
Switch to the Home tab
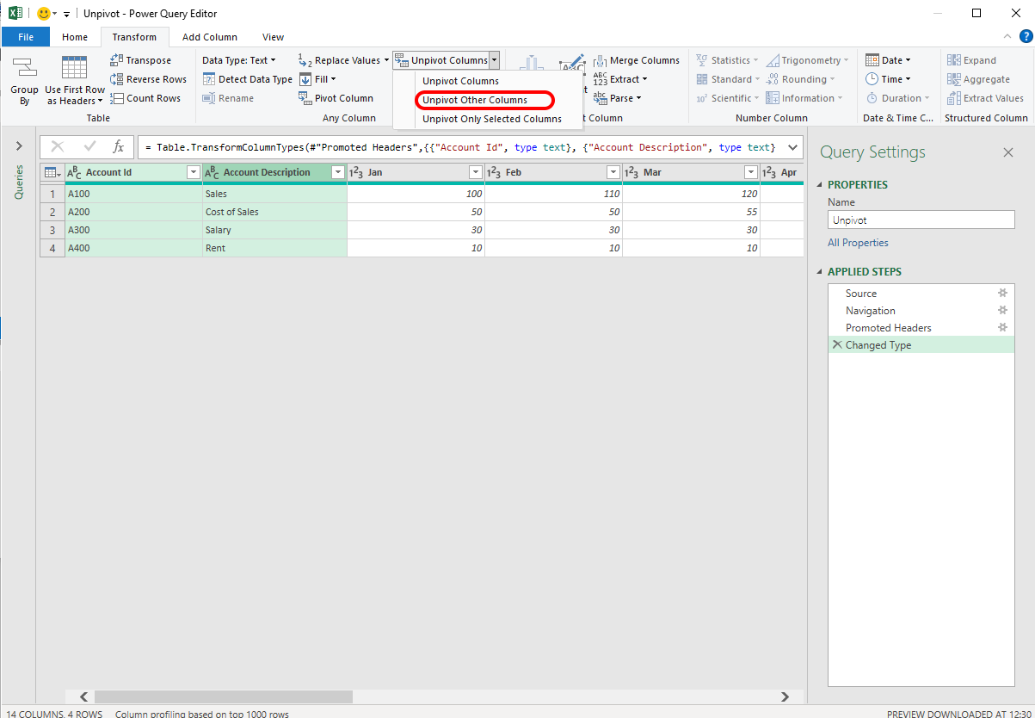75,37
